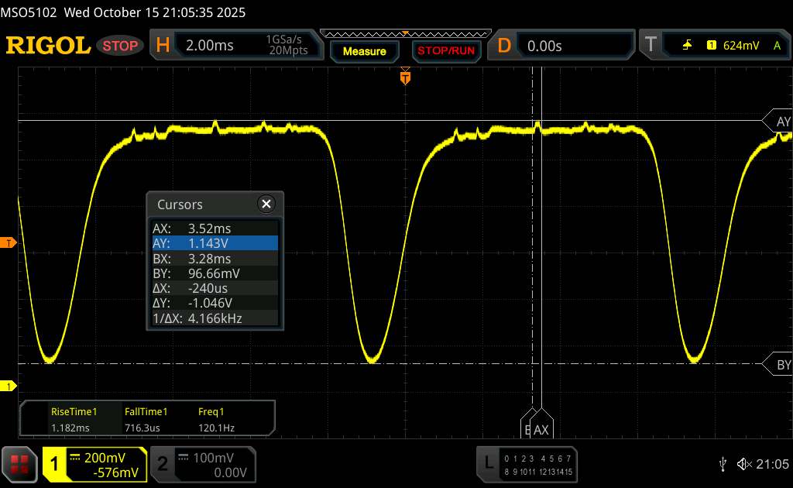Toggle channel 1 with the 200mV box
This screenshot has width=793, height=488.
coord(94,463)
